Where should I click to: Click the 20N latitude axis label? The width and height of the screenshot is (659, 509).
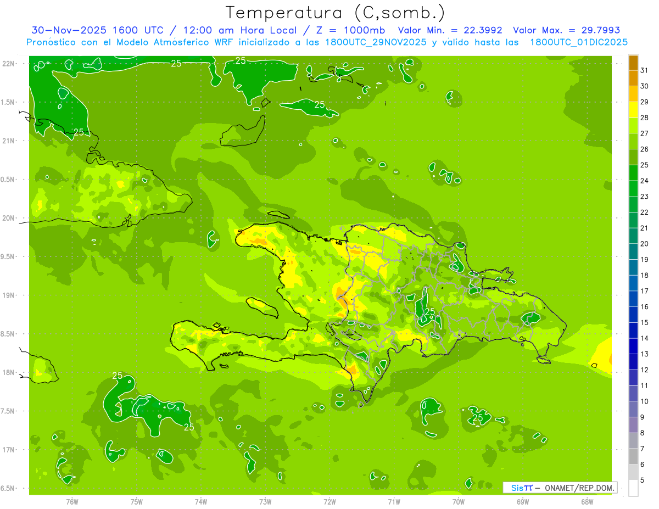(x=8, y=218)
